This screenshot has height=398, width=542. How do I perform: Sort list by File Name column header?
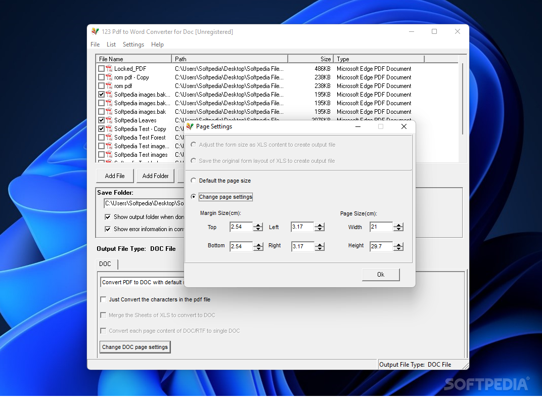[x=133, y=59]
